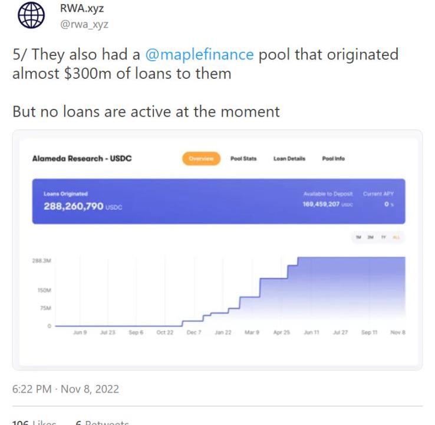This screenshot has width=435, height=425.
Task: Select the 1M chart range
Action: click(x=358, y=237)
